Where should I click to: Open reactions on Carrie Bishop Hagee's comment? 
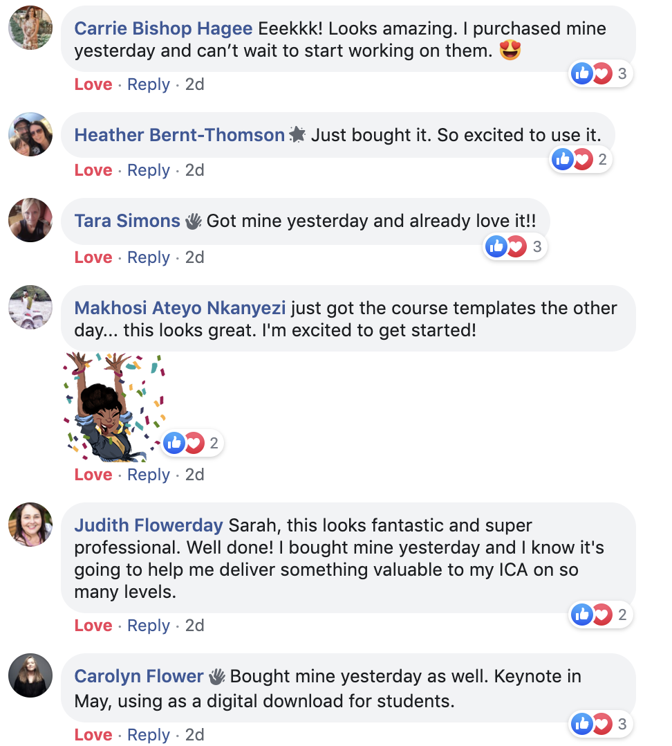(601, 73)
